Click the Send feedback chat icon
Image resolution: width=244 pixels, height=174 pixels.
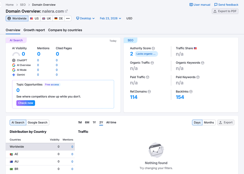[216, 5]
